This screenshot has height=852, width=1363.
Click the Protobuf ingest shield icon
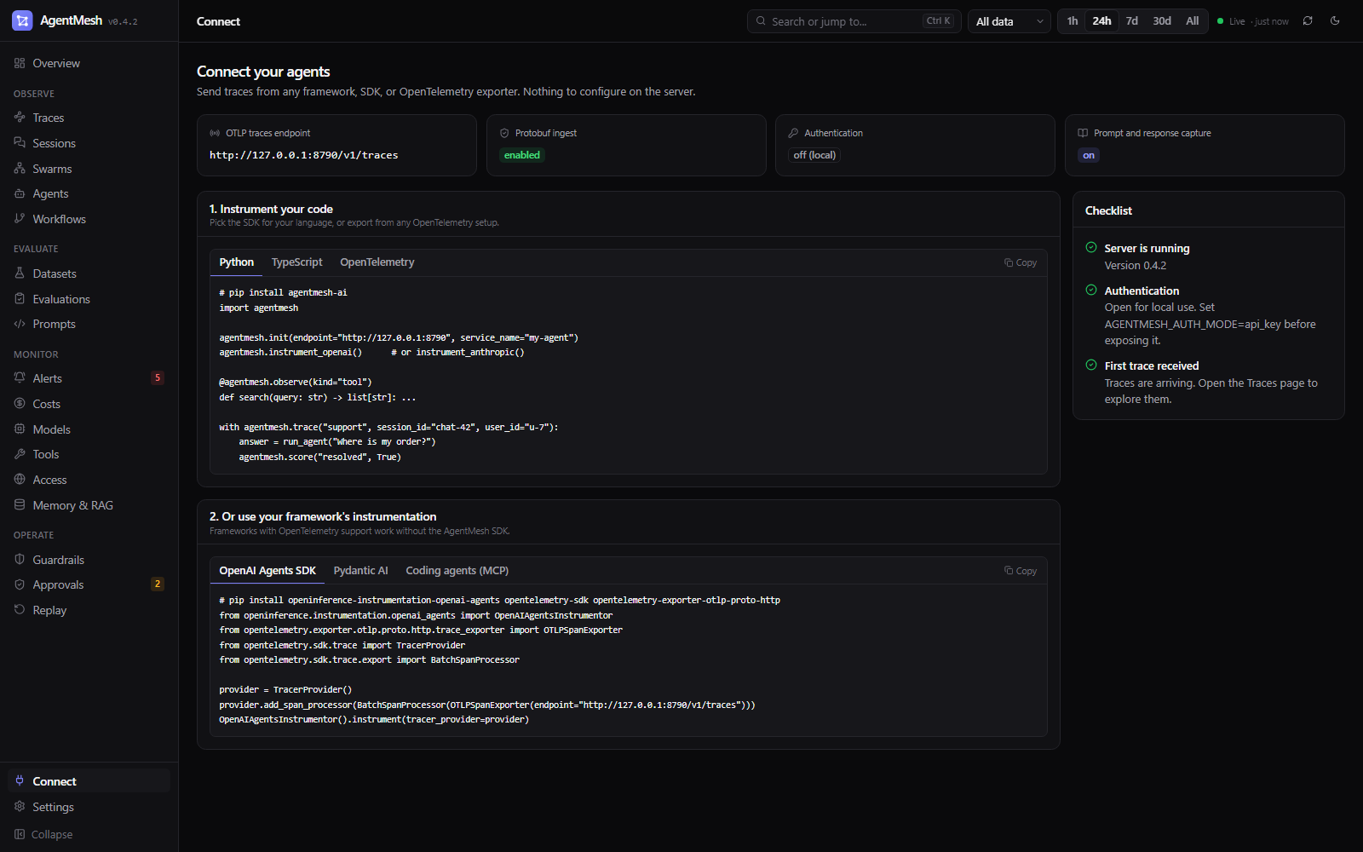(x=504, y=133)
